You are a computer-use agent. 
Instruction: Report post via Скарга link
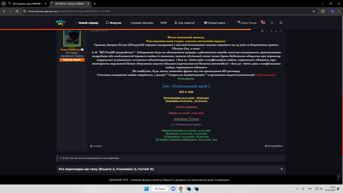pos(96,146)
